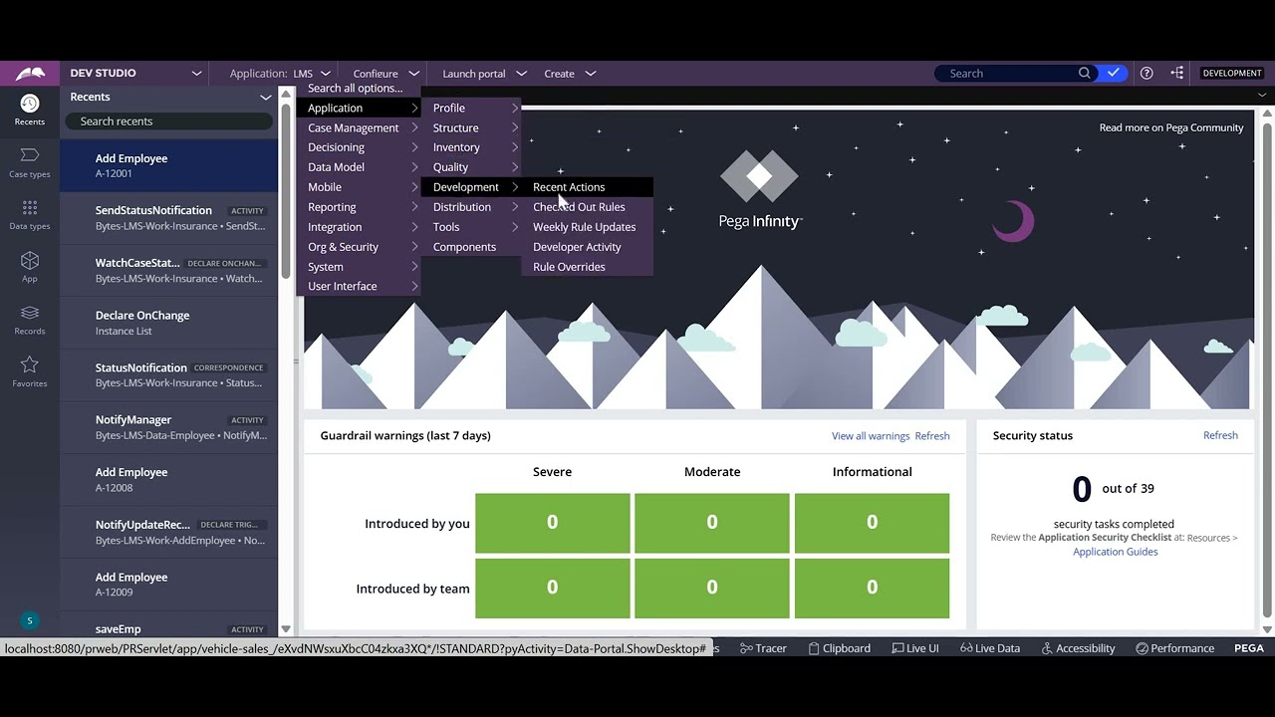Image resolution: width=1275 pixels, height=717 pixels.
Task: Click the Pega logo in top-left corner
Action: coord(30,73)
